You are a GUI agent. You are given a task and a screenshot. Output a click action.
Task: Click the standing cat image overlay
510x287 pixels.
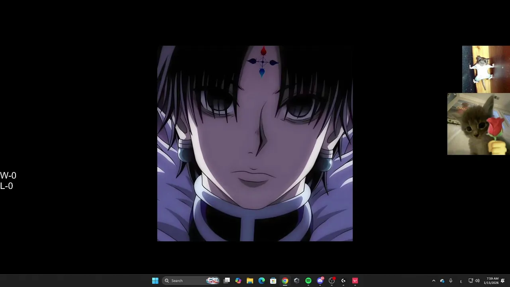pos(486,69)
